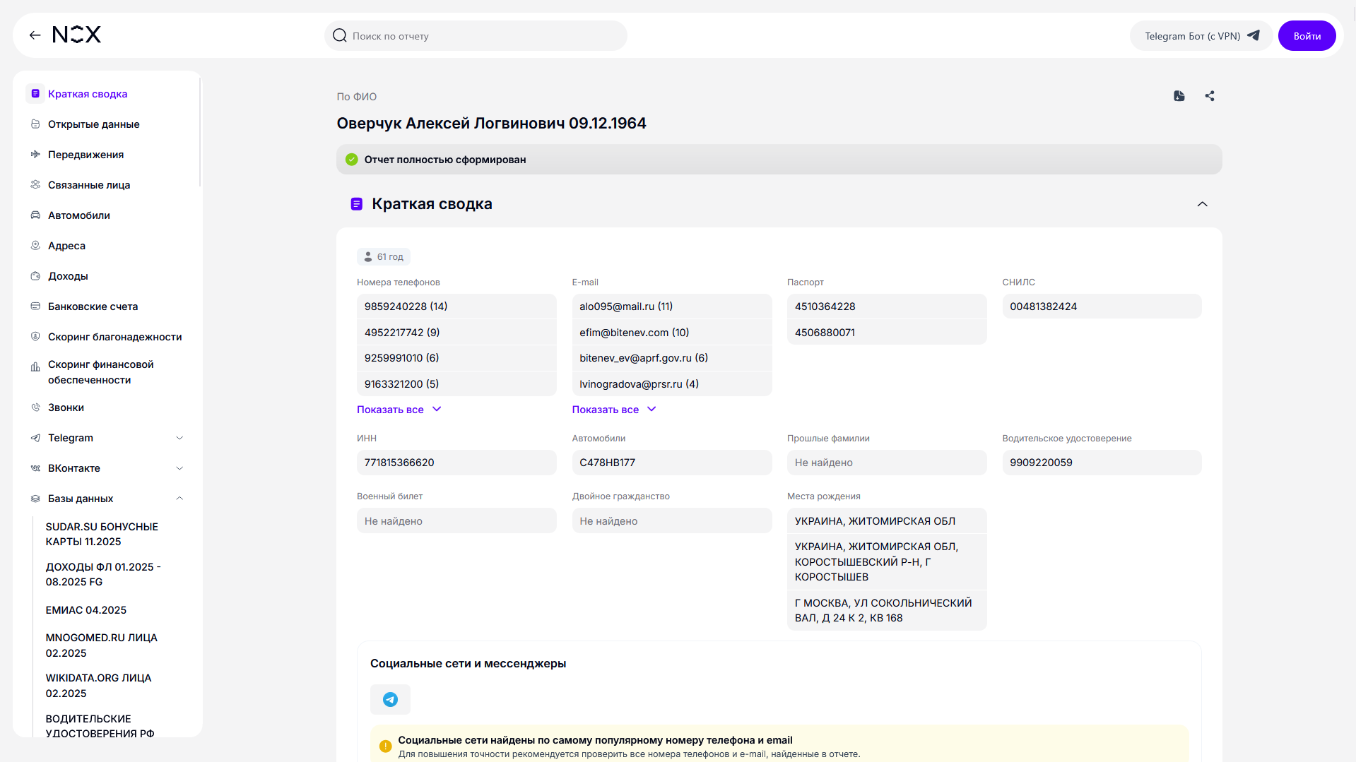
Task: Click the Адреса location icon
Action: [x=35, y=245]
